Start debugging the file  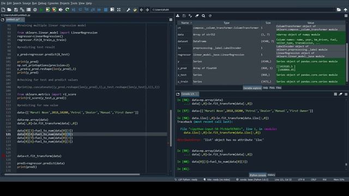tap(74, 10)
